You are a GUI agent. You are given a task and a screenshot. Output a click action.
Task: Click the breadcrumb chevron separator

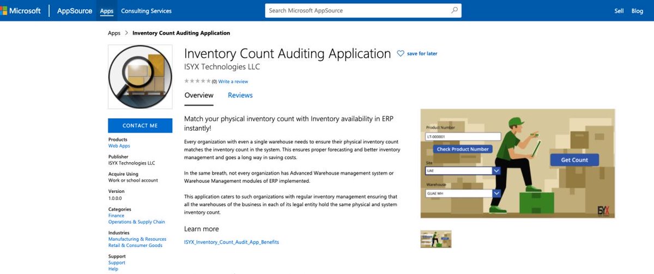[x=126, y=33]
